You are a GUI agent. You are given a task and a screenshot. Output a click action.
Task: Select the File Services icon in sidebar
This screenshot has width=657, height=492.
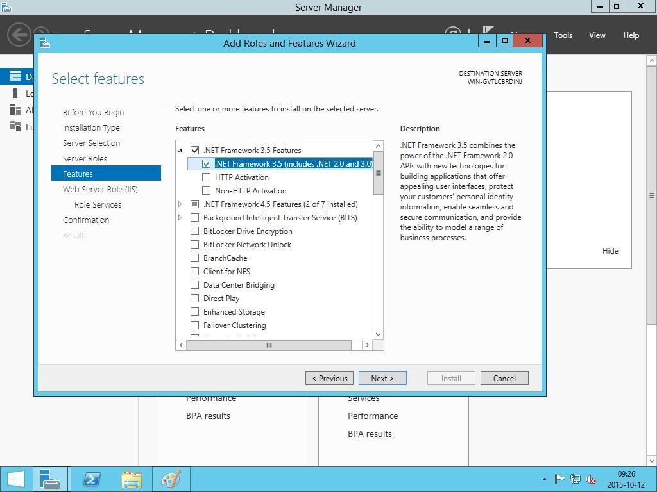(x=15, y=126)
